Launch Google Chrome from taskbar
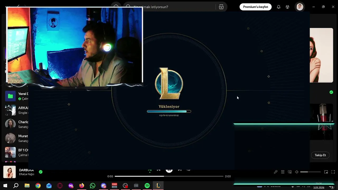This screenshot has height=190, width=338. tap(38, 186)
